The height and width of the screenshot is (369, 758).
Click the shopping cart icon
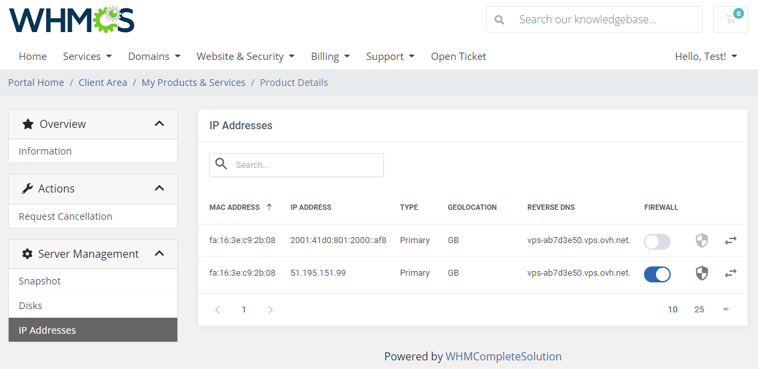(x=730, y=19)
